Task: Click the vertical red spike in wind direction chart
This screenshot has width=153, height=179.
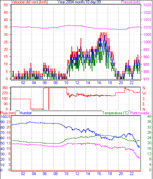Action: (49, 99)
